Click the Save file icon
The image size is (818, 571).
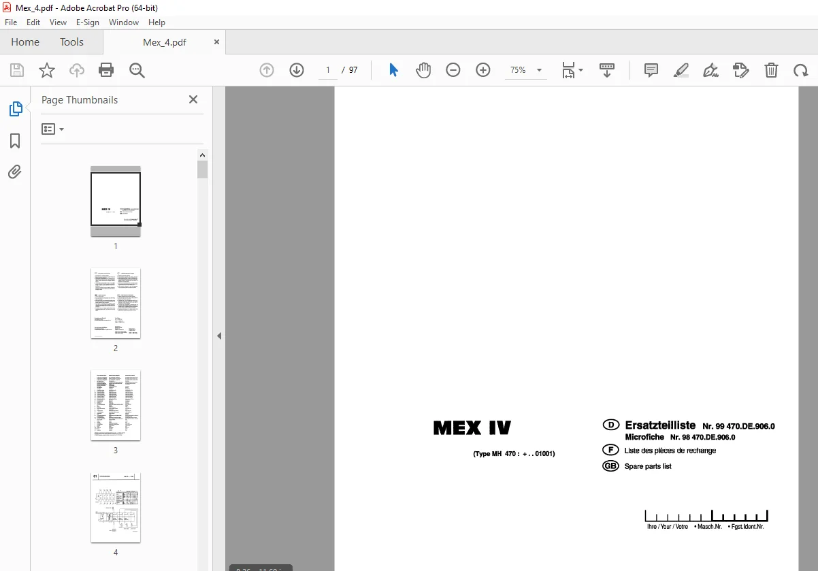[17, 70]
